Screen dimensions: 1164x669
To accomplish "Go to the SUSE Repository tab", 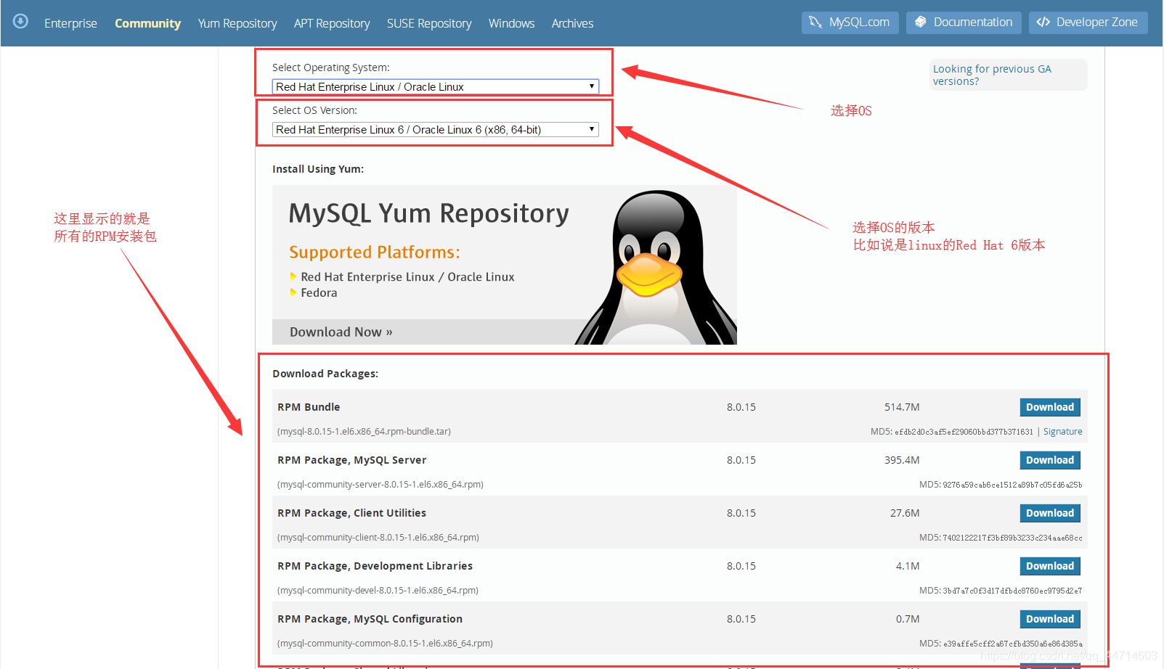I will coord(429,23).
